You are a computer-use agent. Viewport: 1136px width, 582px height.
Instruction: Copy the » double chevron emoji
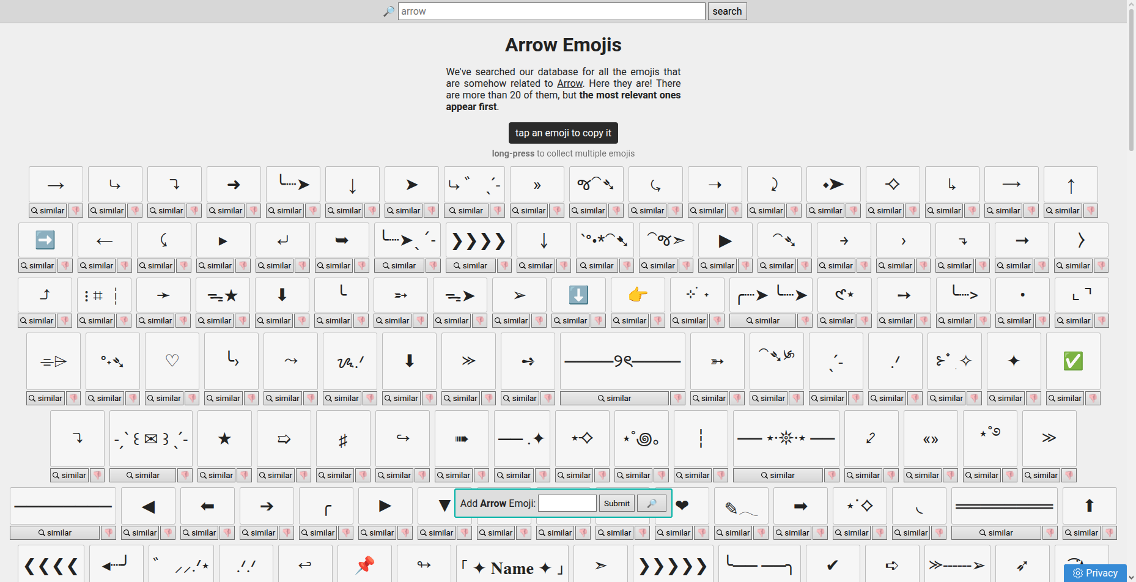537,185
